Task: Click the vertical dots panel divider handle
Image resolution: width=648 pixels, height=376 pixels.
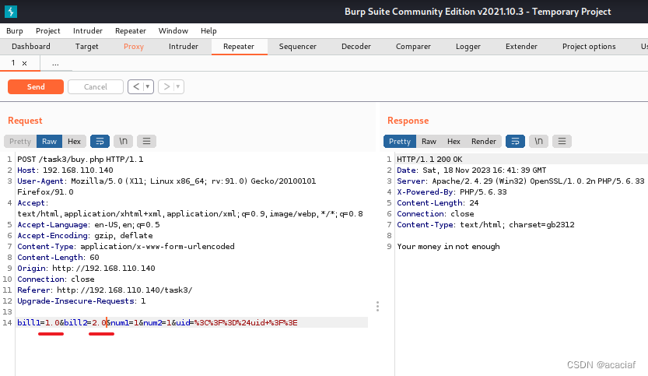Action: pos(377,306)
